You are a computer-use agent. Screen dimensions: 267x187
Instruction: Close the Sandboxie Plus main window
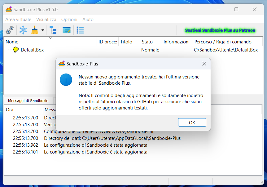pos(255,9)
